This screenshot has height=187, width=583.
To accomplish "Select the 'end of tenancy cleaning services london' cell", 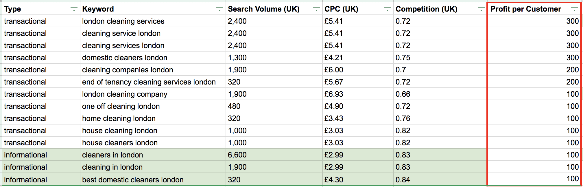I will tap(149, 82).
